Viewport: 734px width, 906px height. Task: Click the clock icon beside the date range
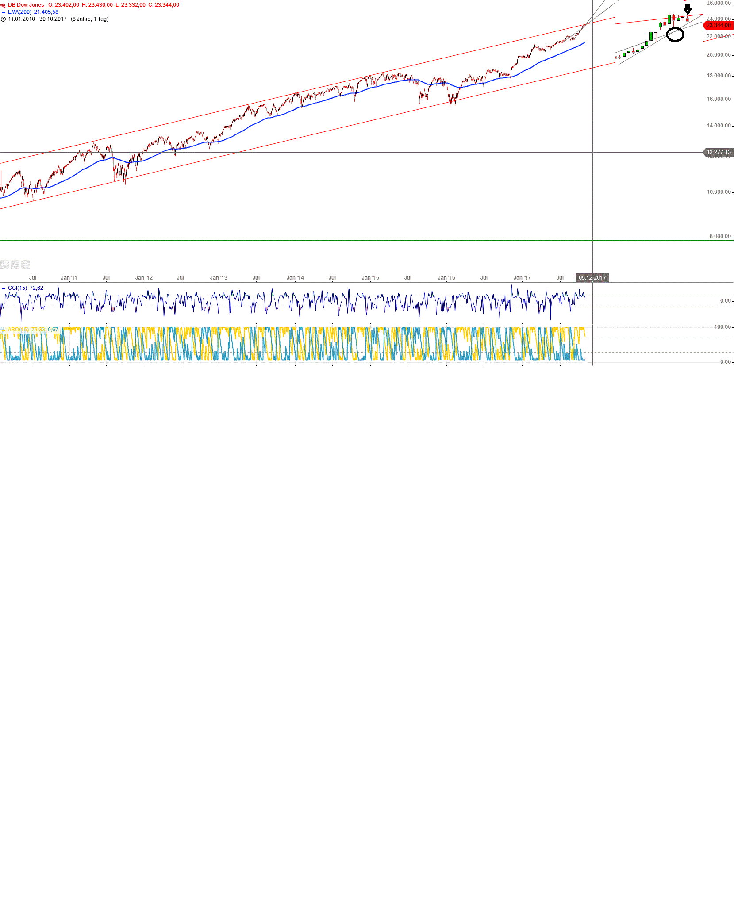pyautogui.click(x=4, y=19)
